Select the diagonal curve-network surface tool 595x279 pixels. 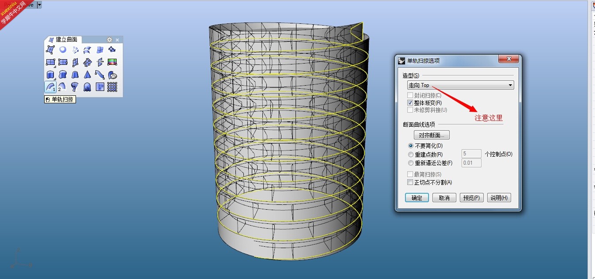pos(112,50)
